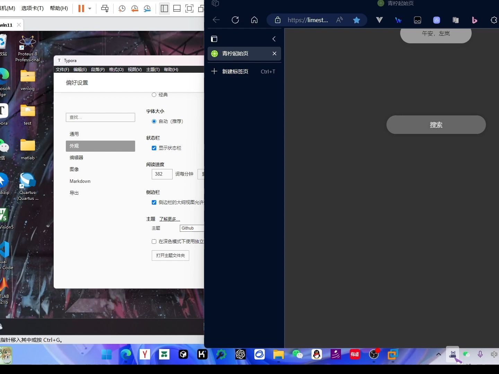Open Typora 主题(T) menu
The width and height of the screenshot is (499, 374).
[153, 69]
